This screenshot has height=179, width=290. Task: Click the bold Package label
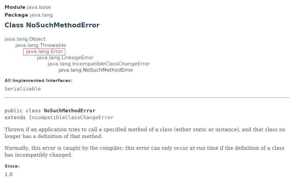(x=16, y=15)
